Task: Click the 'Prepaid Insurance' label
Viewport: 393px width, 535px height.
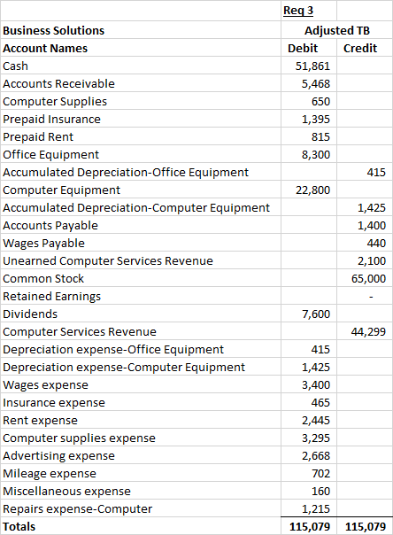Action: [x=52, y=119]
